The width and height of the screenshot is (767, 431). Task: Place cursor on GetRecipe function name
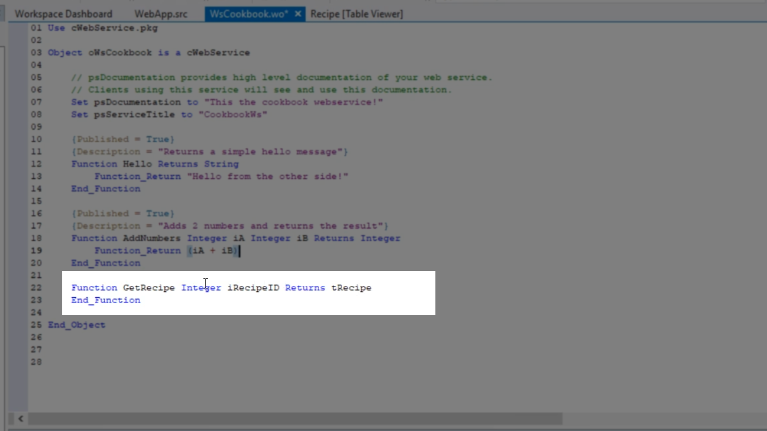[x=149, y=288]
